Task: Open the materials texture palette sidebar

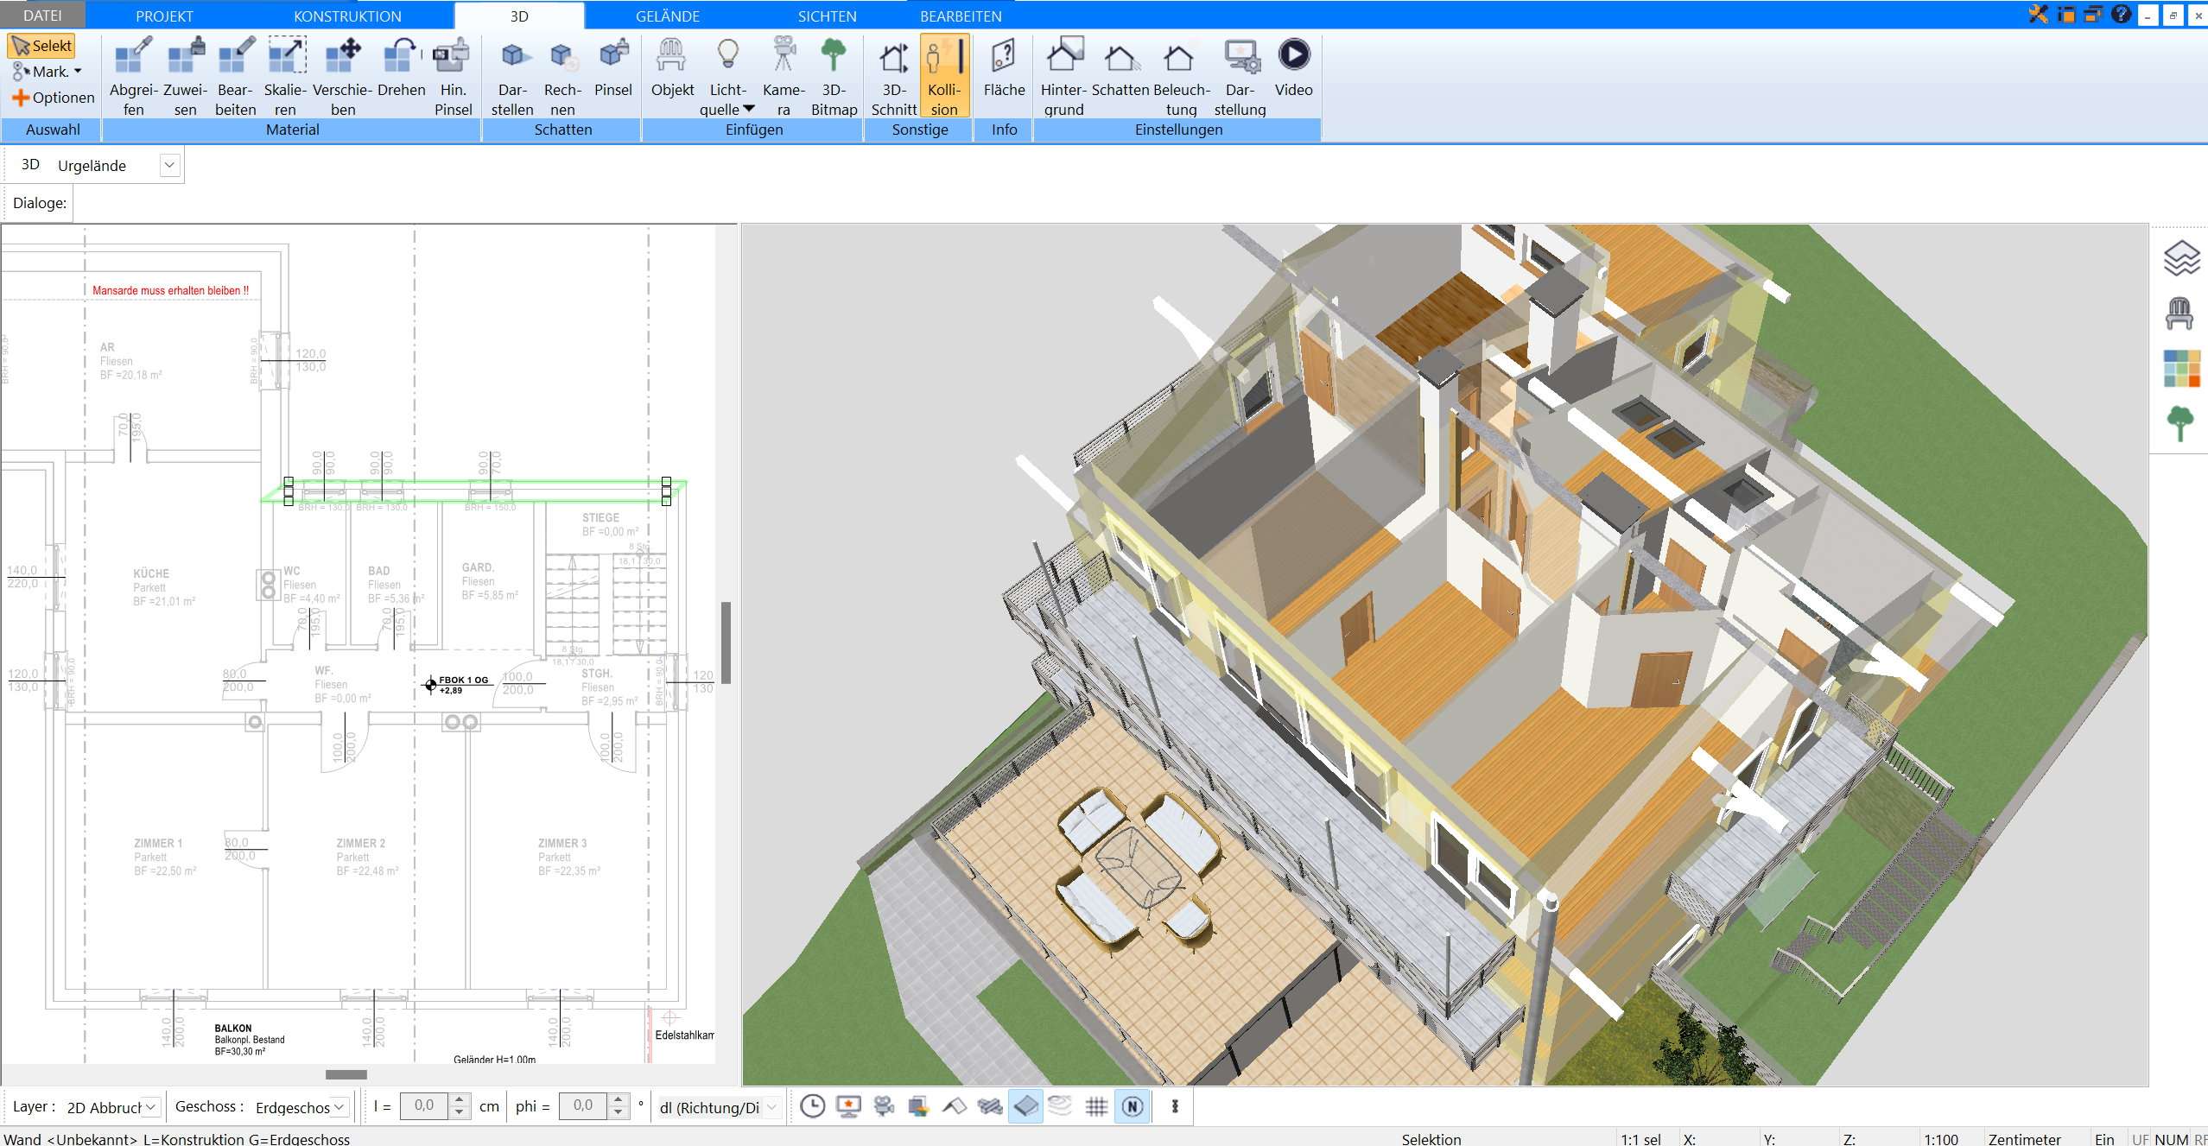Action: (2181, 369)
